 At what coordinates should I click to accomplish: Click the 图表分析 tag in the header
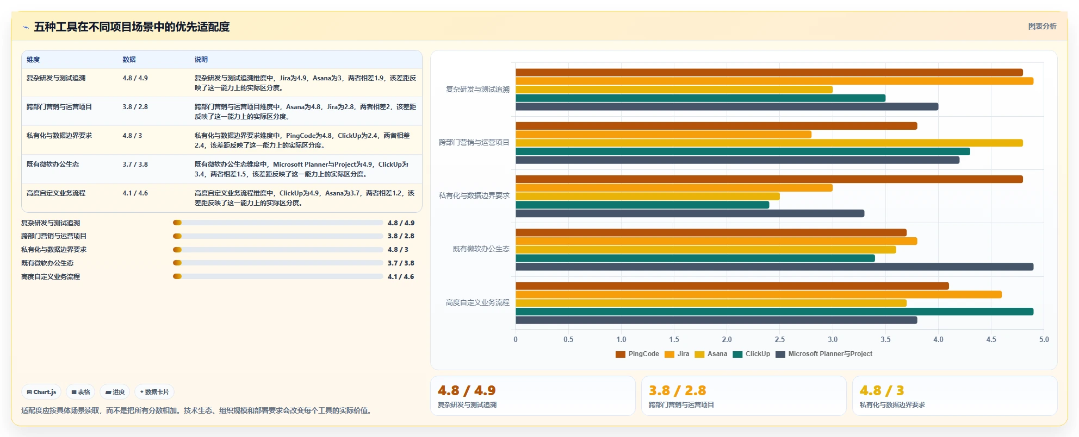coord(1042,26)
